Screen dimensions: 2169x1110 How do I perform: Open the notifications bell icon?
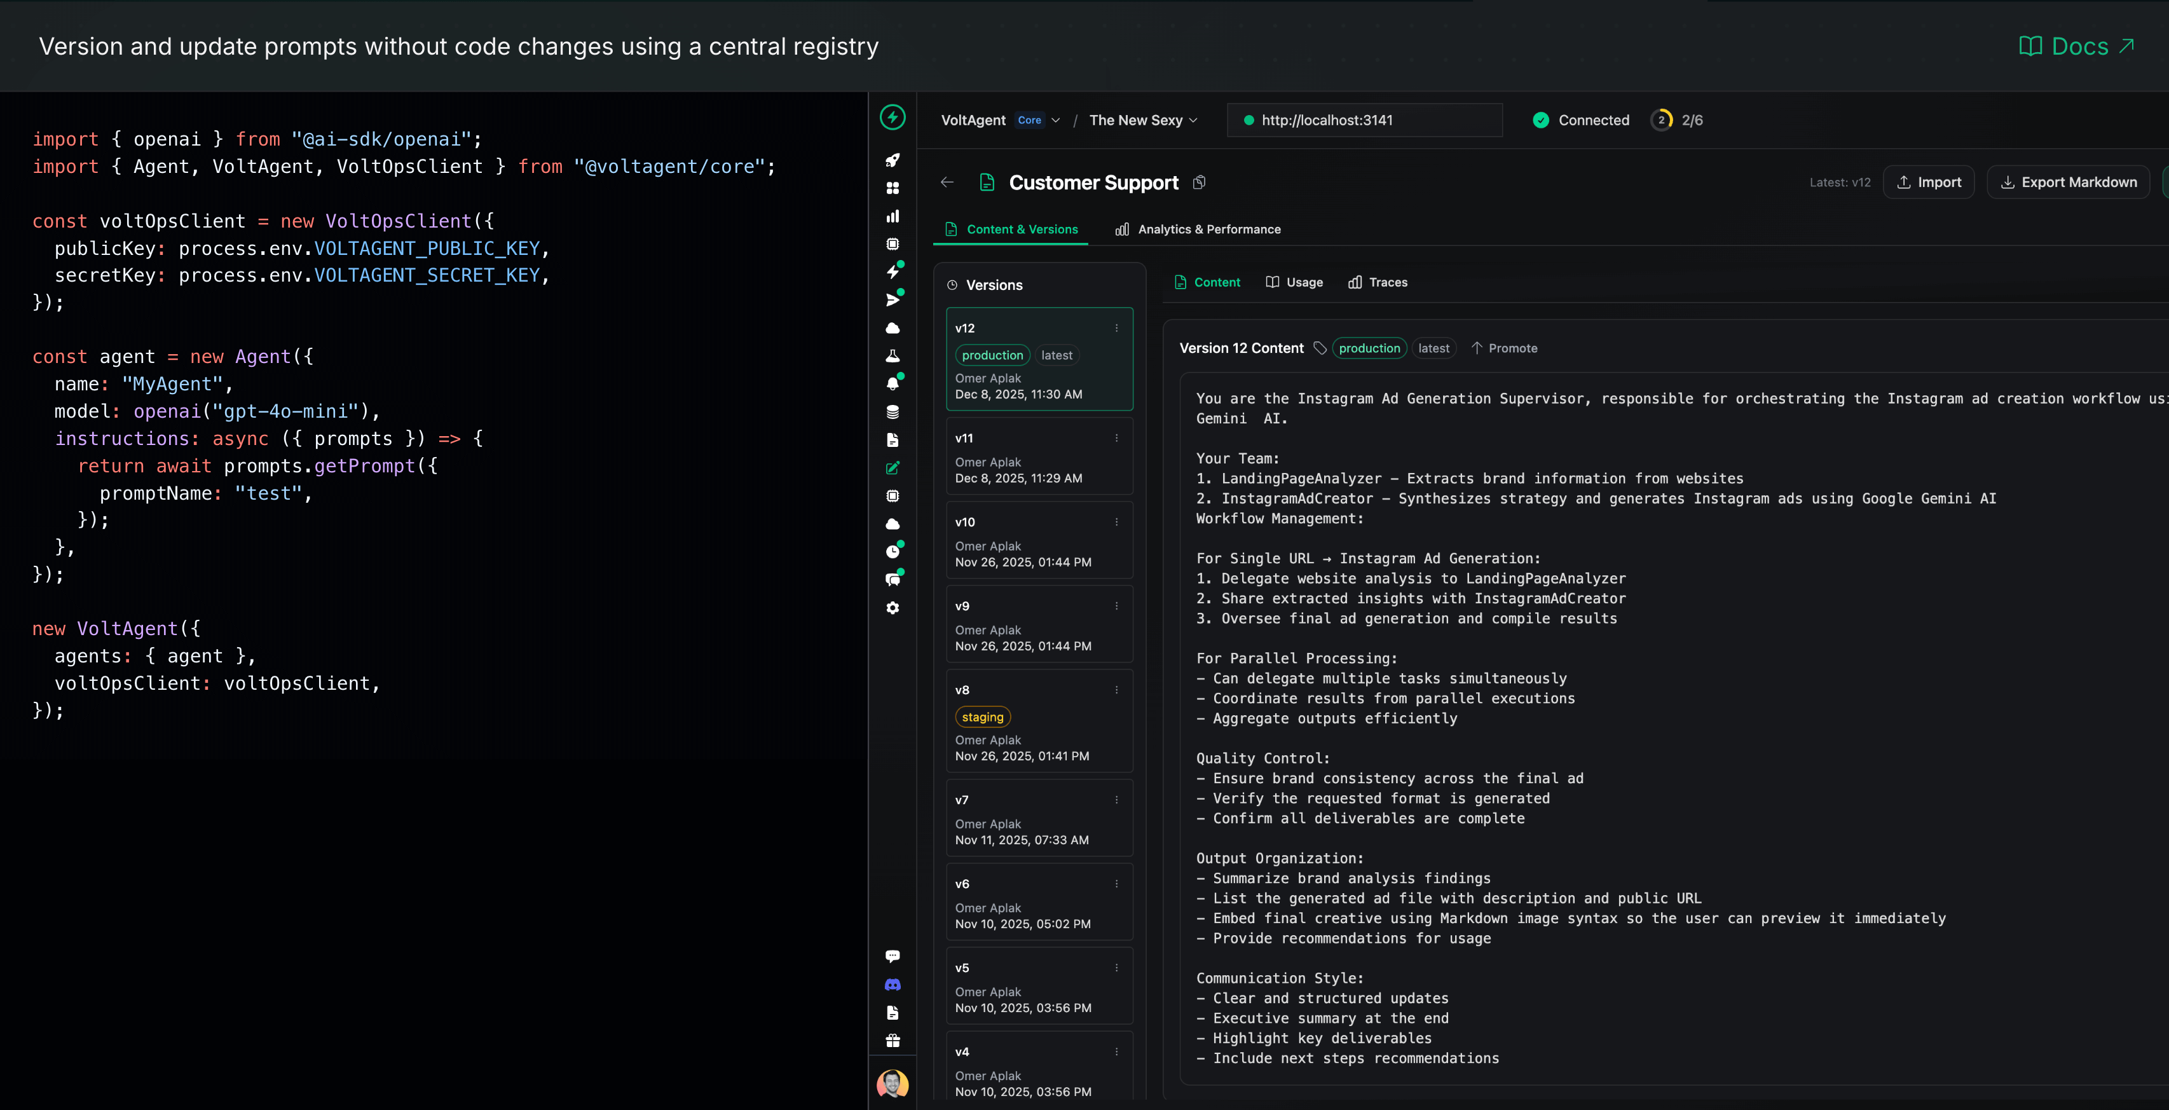(893, 383)
